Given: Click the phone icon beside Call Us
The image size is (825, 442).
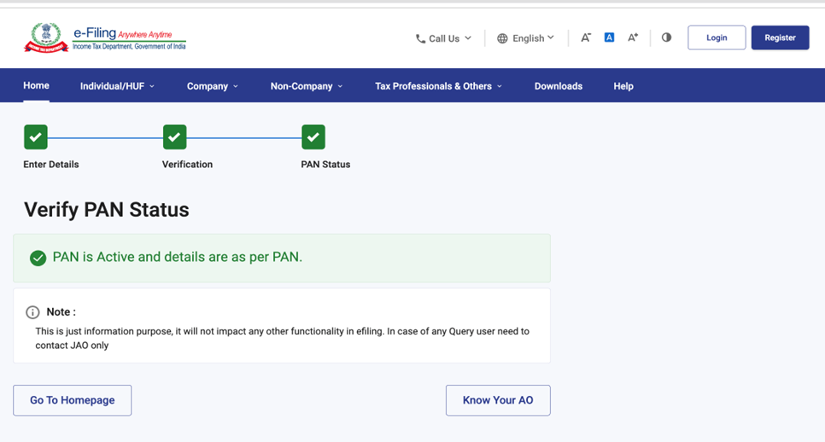Looking at the screenshot, I should [x=420, y=38].
